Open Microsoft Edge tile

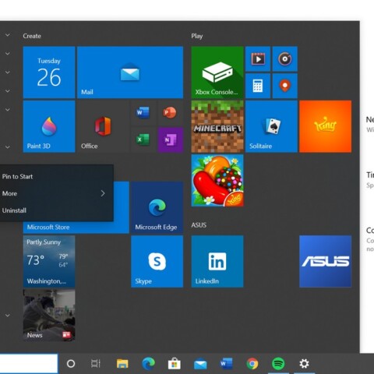pos(157,207)
